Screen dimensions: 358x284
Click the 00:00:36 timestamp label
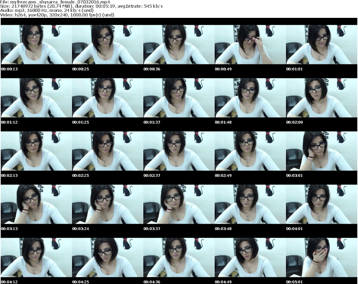152,69
